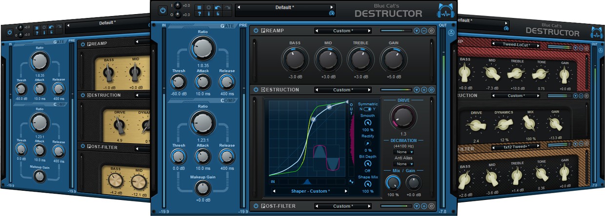Toggle the Post-Filter section power button in center

tap(255, 206)
